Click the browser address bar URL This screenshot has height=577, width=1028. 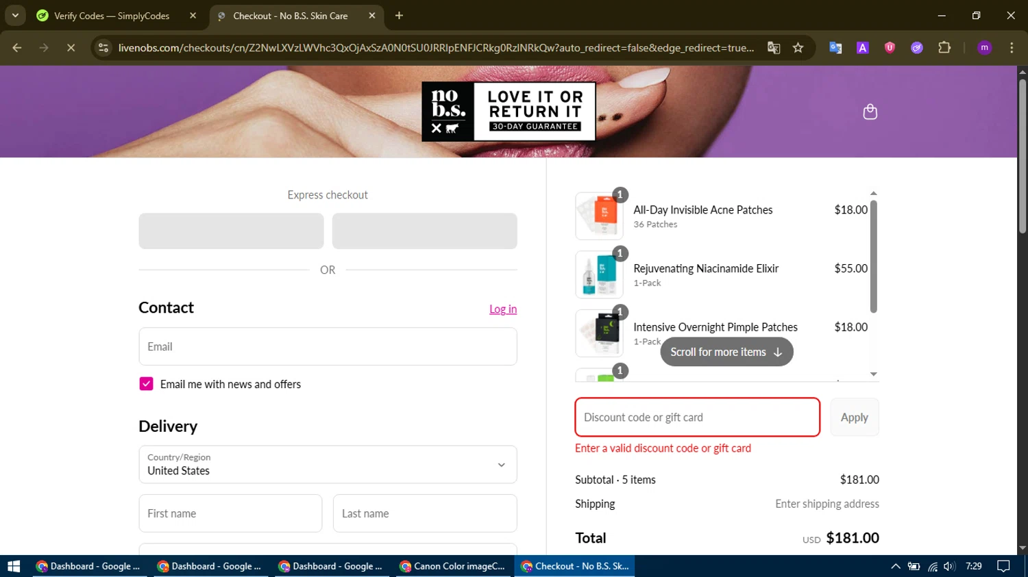coord(436,48)
